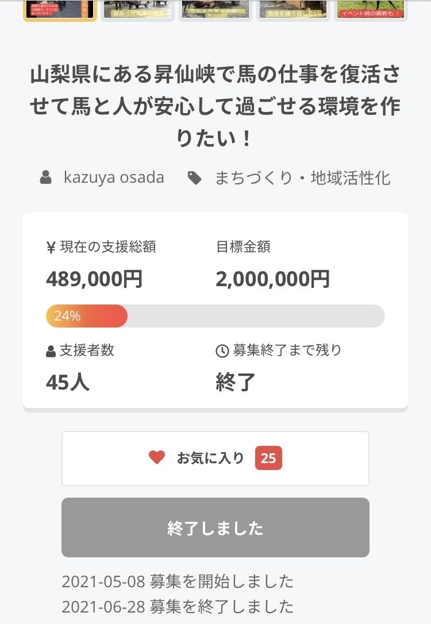Click the tag icon before the category
Viewport: 431px width, 624px height.
(195, 178)
